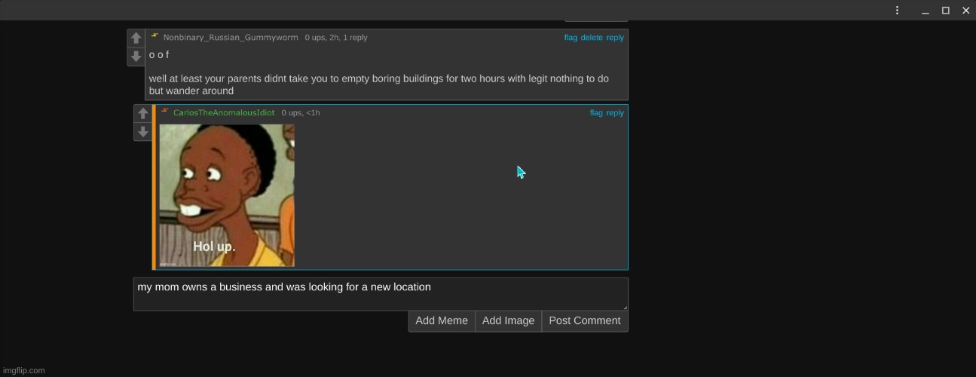Viewport: 976px width, 377px height.
Task: Click the '0 ups, 2h, 1 reply' text
Action: [x=336, y=38]
